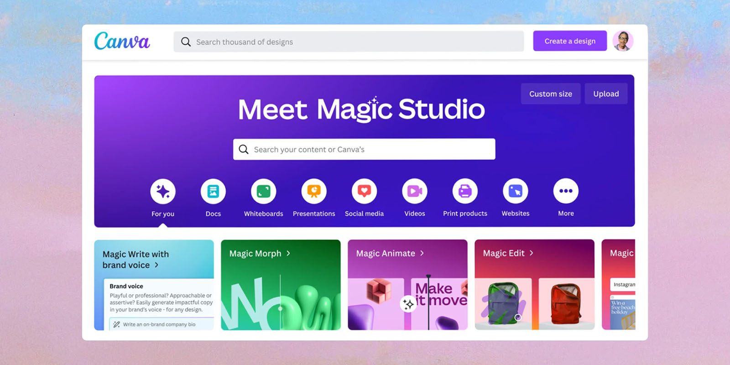Switch to the Websites tab label
Image resolution: width=730 pixels, height=365 pixels.
[x=516, y=214]
